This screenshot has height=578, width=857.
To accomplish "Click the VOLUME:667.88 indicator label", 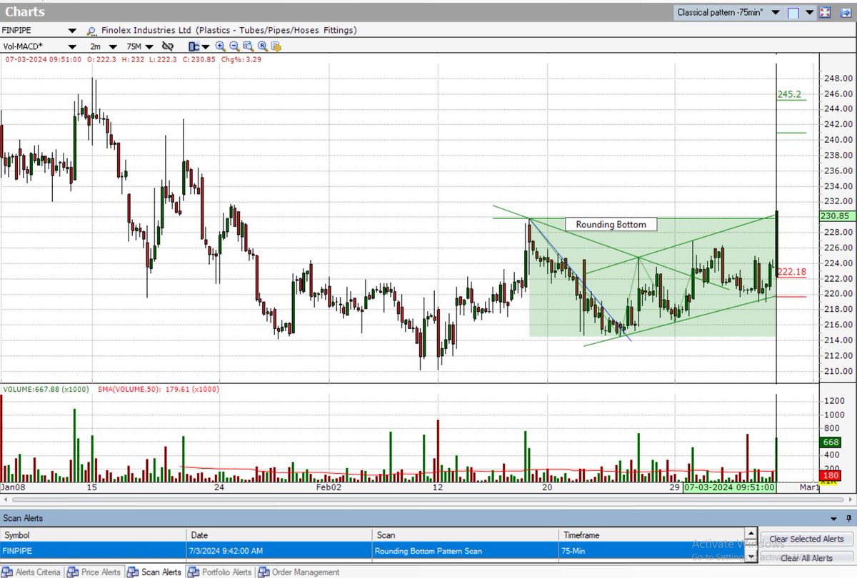I will click(48, 390).
